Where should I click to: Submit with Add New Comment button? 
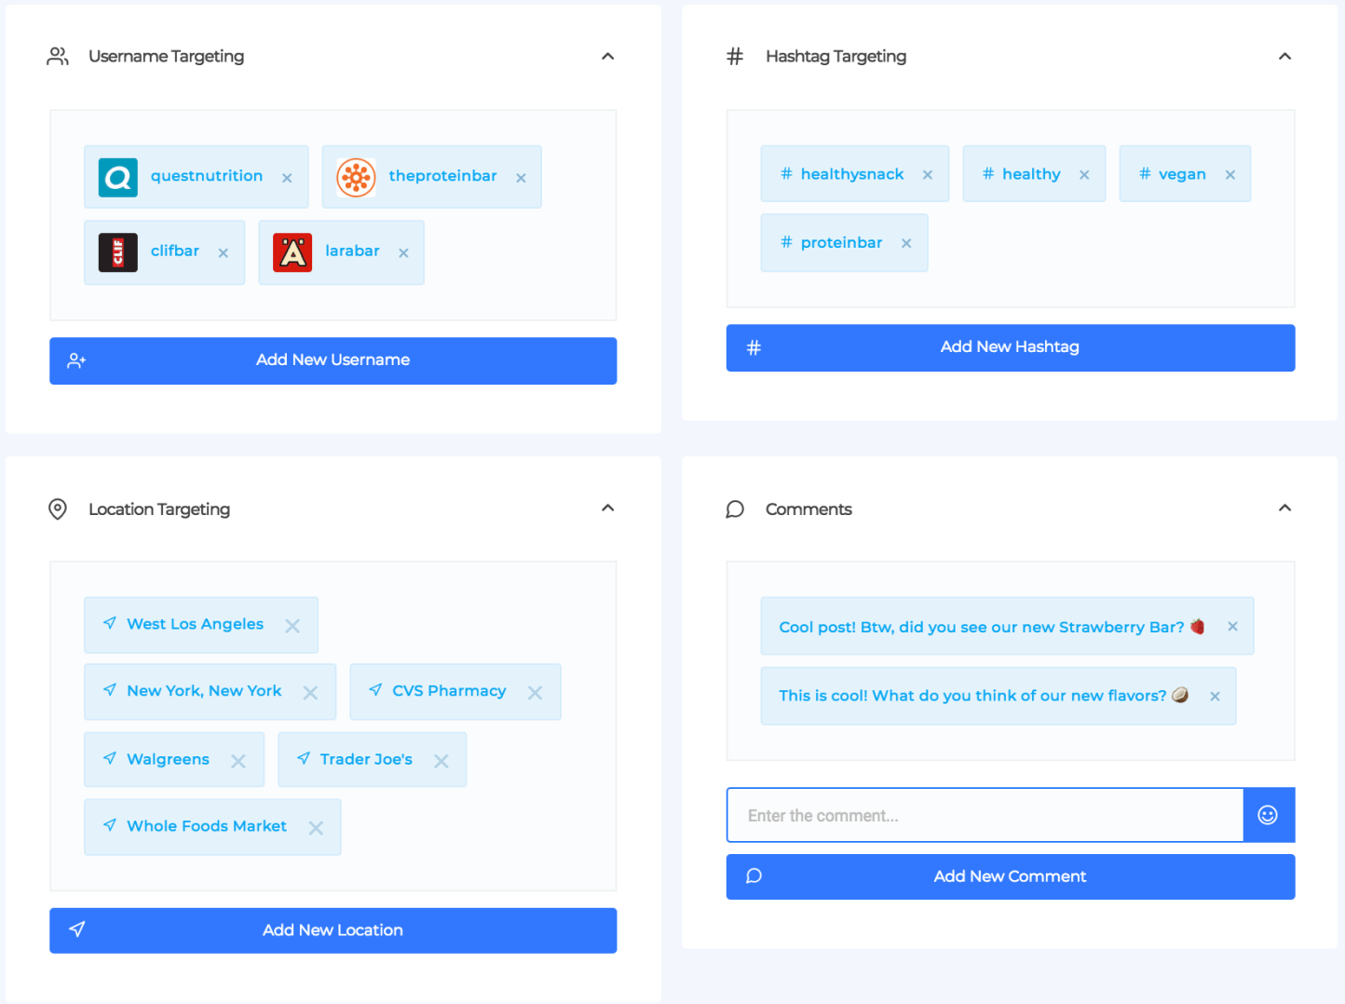[x=1010, y=876]
